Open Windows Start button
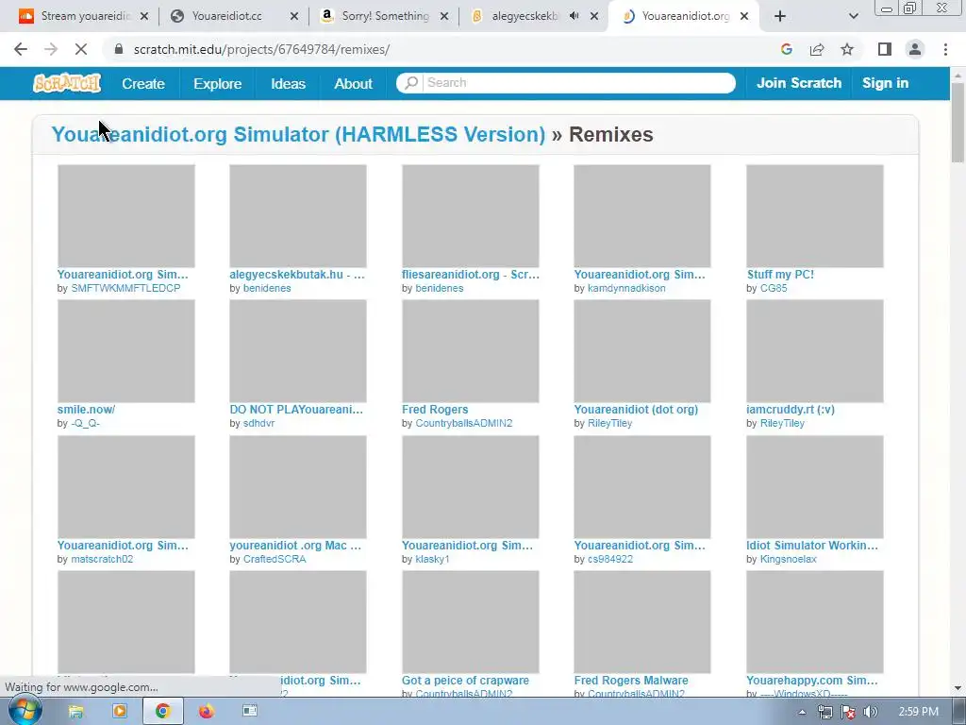 (25, 711)
